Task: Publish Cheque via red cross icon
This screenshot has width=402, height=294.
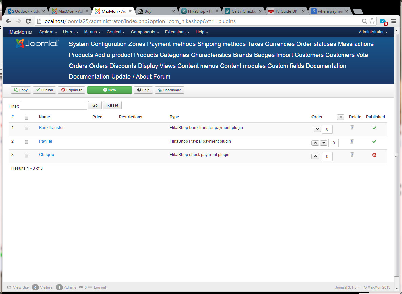Action: [x=374, y=155]
